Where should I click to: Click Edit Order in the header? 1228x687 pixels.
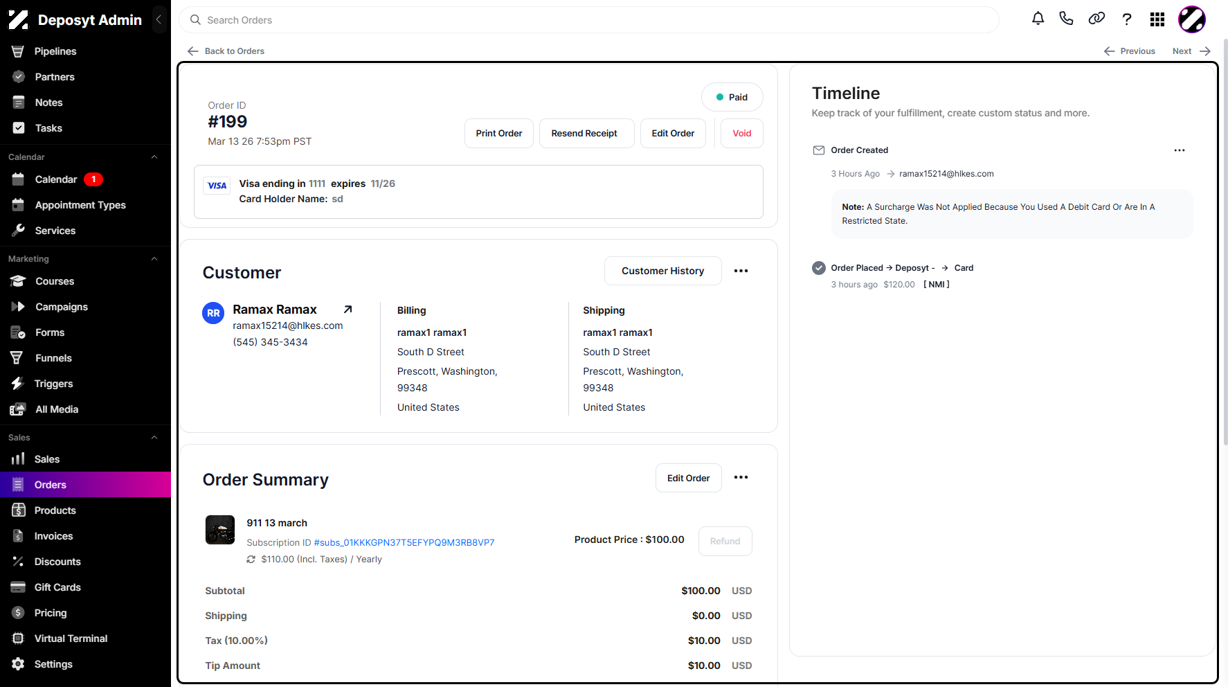tap(673, 133)
